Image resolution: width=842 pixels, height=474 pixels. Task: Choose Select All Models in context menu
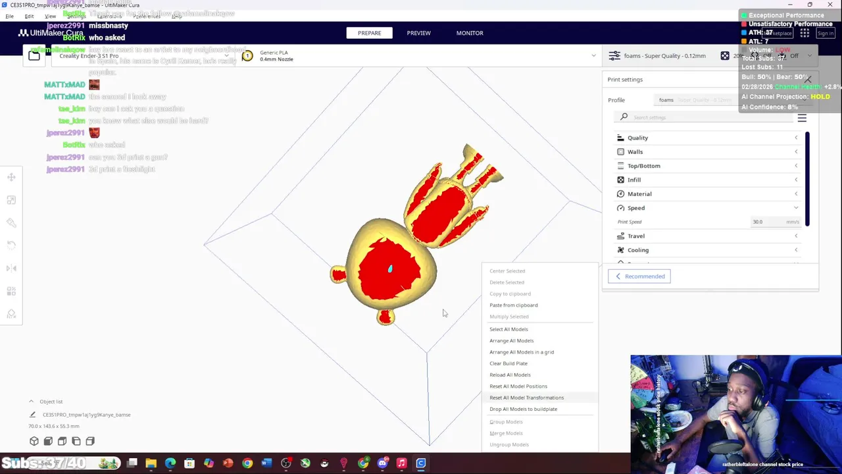point(508,329)
